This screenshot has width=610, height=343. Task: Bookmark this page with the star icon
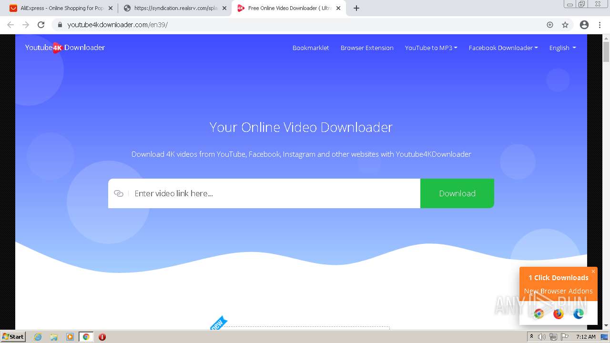(565, 25)
